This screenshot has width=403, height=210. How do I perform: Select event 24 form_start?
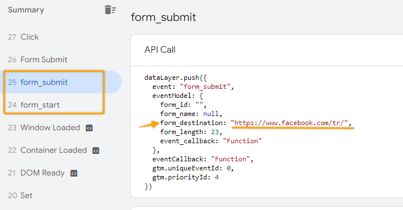pyautogui.click(x=34, y=105)
